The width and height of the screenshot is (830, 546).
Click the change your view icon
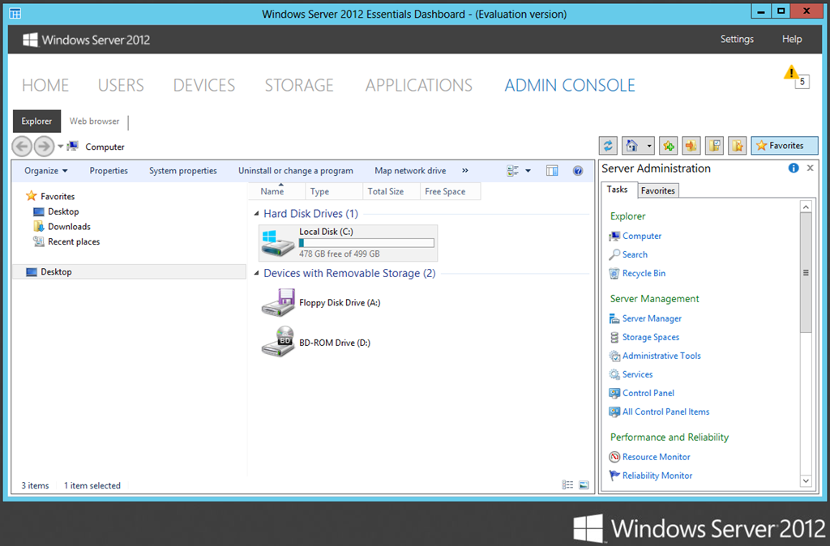(x=512, y=171)
